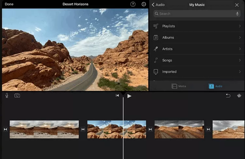Viewport: 245px width, 159px height.
Task: Switch to the Audio tab
Action: pyautogui.click(x=215, y=86)
